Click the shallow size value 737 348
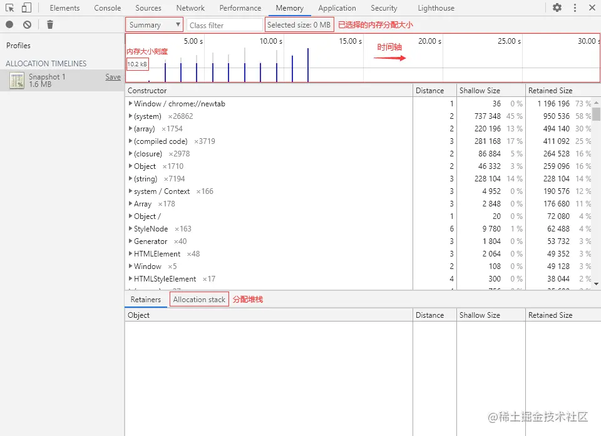This screenshot has height=436, width=601. (488, 116)
